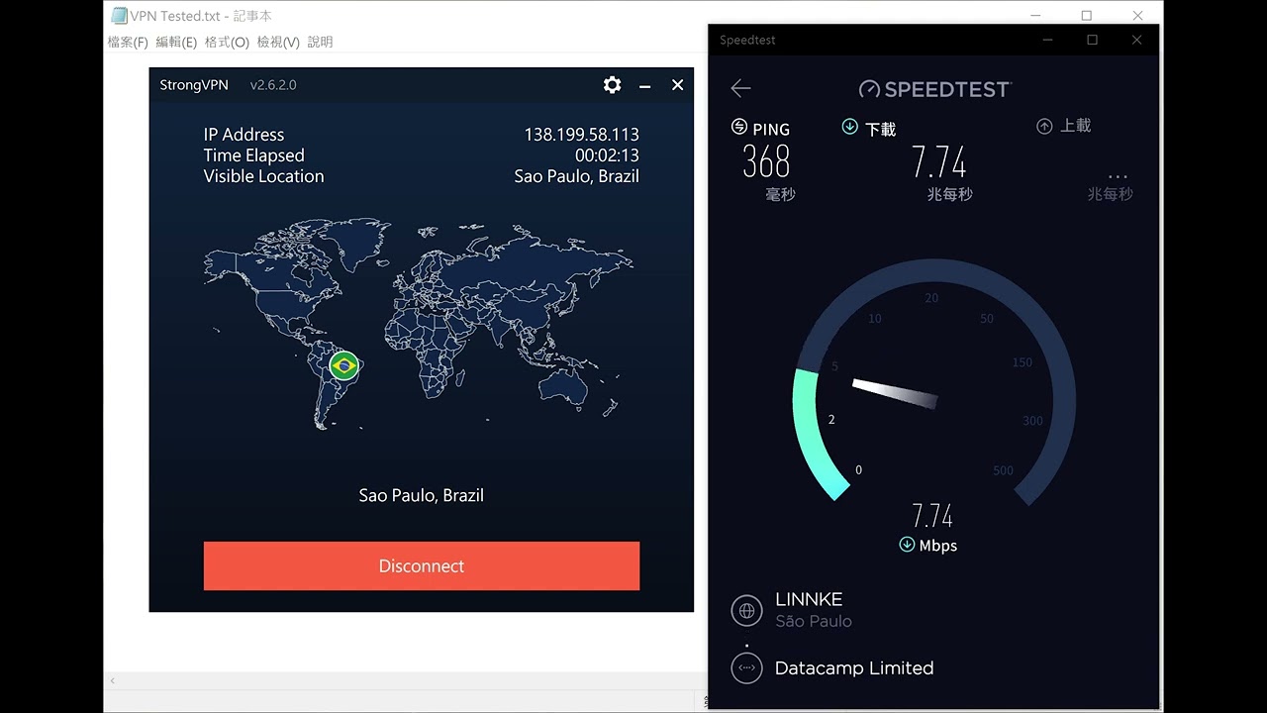Open the 編輯(E) menu in Notepad
This screenshot has width=1267, height=713.
(x=176, y=43)
